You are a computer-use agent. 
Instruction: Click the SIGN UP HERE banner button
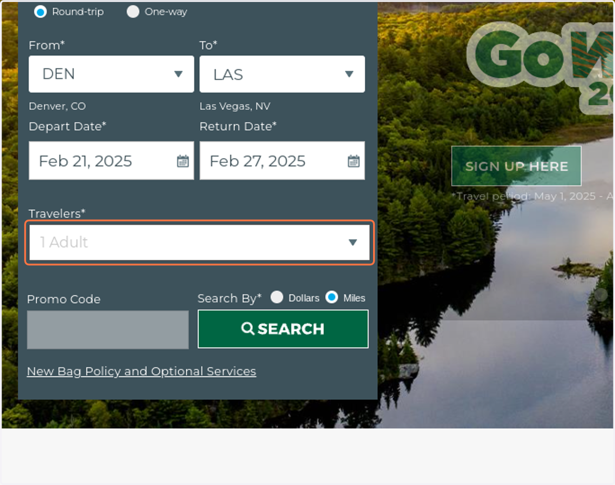[x=517, y=166]
